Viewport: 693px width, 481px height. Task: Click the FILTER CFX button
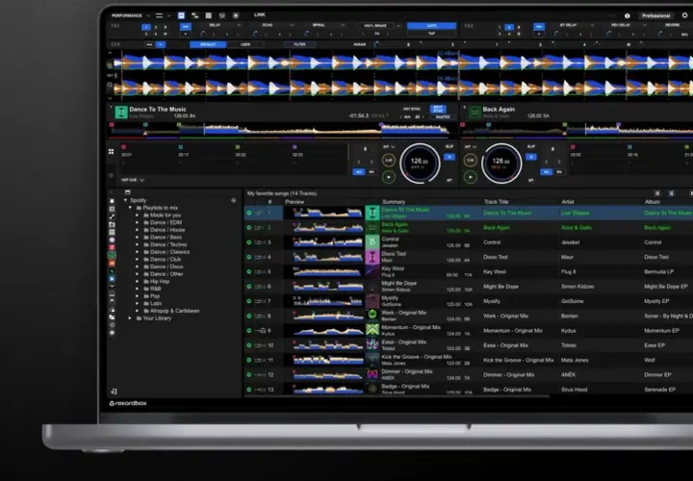(299, 44)
